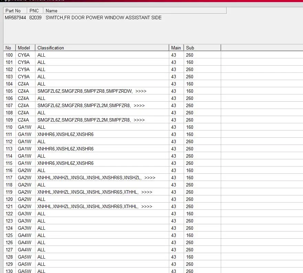This screenshot has height=273, width=303.
Task: Select row number 123
Action: click(9, 221)
